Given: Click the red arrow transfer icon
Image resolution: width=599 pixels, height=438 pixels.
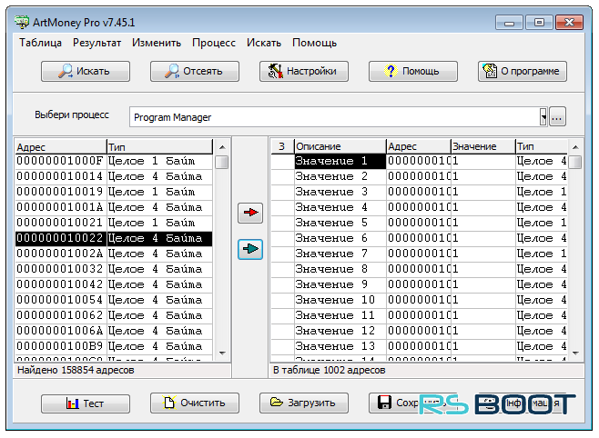Looking at the screenshot, I should (x=250, y=213).
